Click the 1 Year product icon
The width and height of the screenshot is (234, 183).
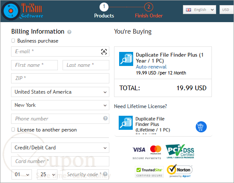tap(126, 59)
